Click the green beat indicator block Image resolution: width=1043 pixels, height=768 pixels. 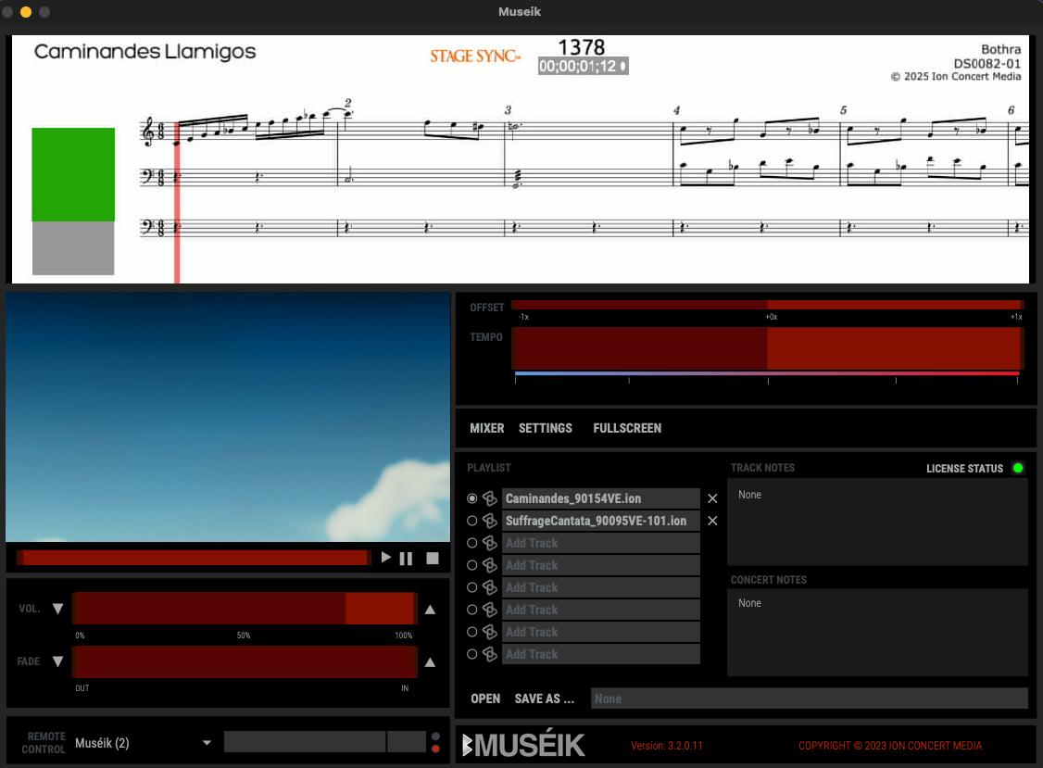[73, 174]
